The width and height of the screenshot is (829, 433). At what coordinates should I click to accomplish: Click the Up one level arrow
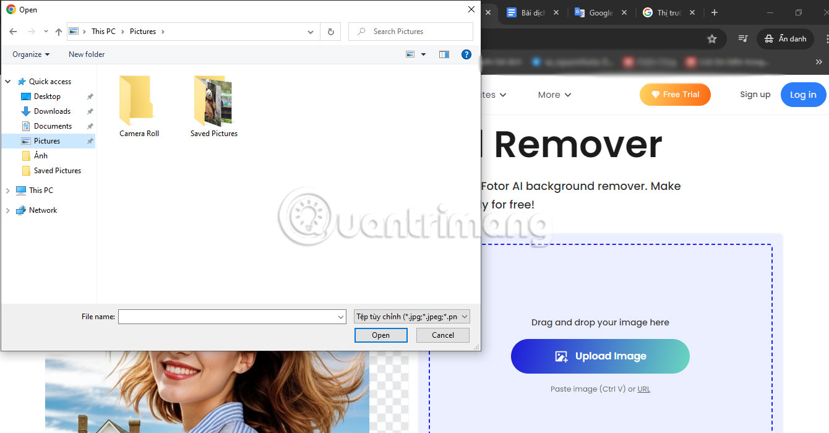click(59, 32)
